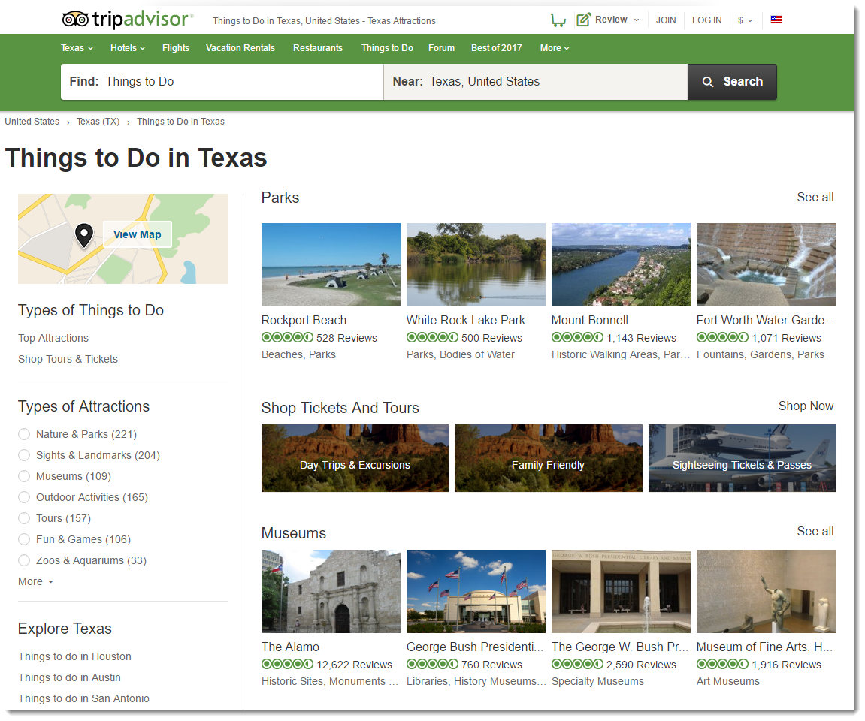Click The George W. Bush Pr... title
Image resolution: width=865 pixels, height=721 pixels.
click(620, 647)
